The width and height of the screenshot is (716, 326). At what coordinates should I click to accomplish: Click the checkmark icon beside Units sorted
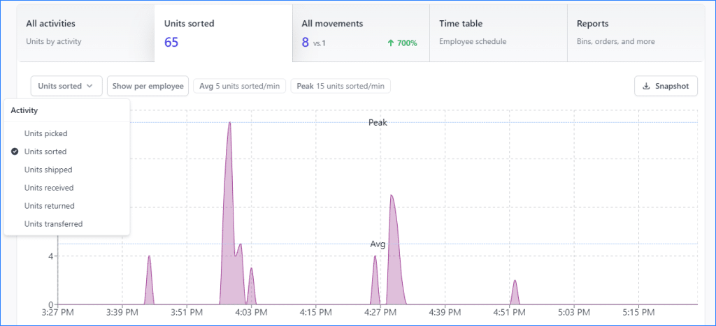tap(15, 151)
